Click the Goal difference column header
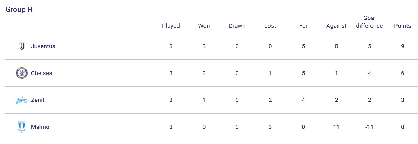 tap(370, 22)
